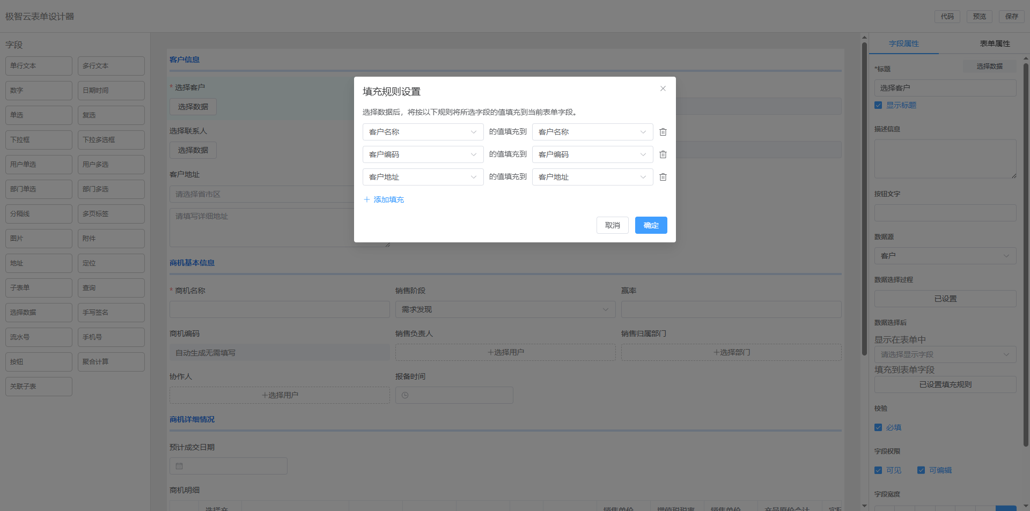Delete the 客户名称 fill rule row
Viewport: 1030px width, 511px height.
[663, 132]
